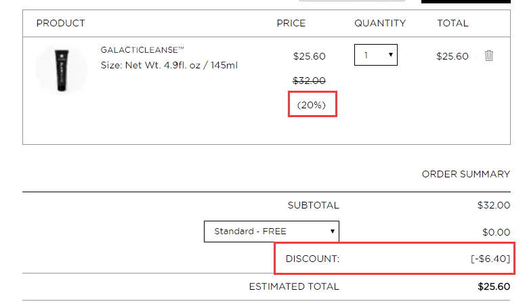This screenshot has height=306, width=527.
Task: Remove GalactiCleanse using the trash icon
Action: pos(489,56)
